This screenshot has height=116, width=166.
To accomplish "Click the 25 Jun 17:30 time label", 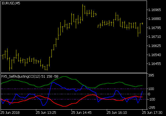I will (152, 113).
